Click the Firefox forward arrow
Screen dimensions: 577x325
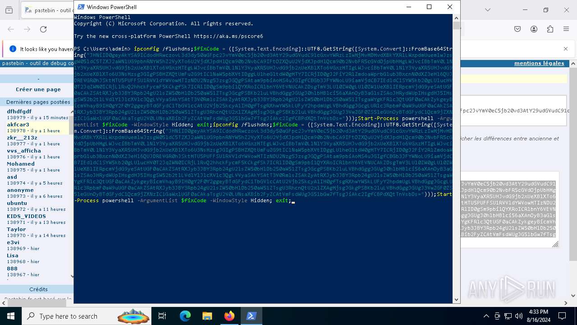tap(27, 29)
